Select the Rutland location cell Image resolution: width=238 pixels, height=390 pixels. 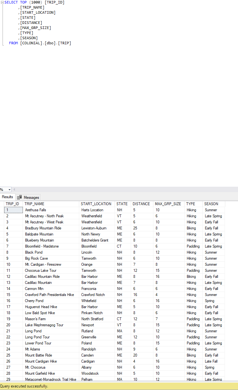coord(97,331)
